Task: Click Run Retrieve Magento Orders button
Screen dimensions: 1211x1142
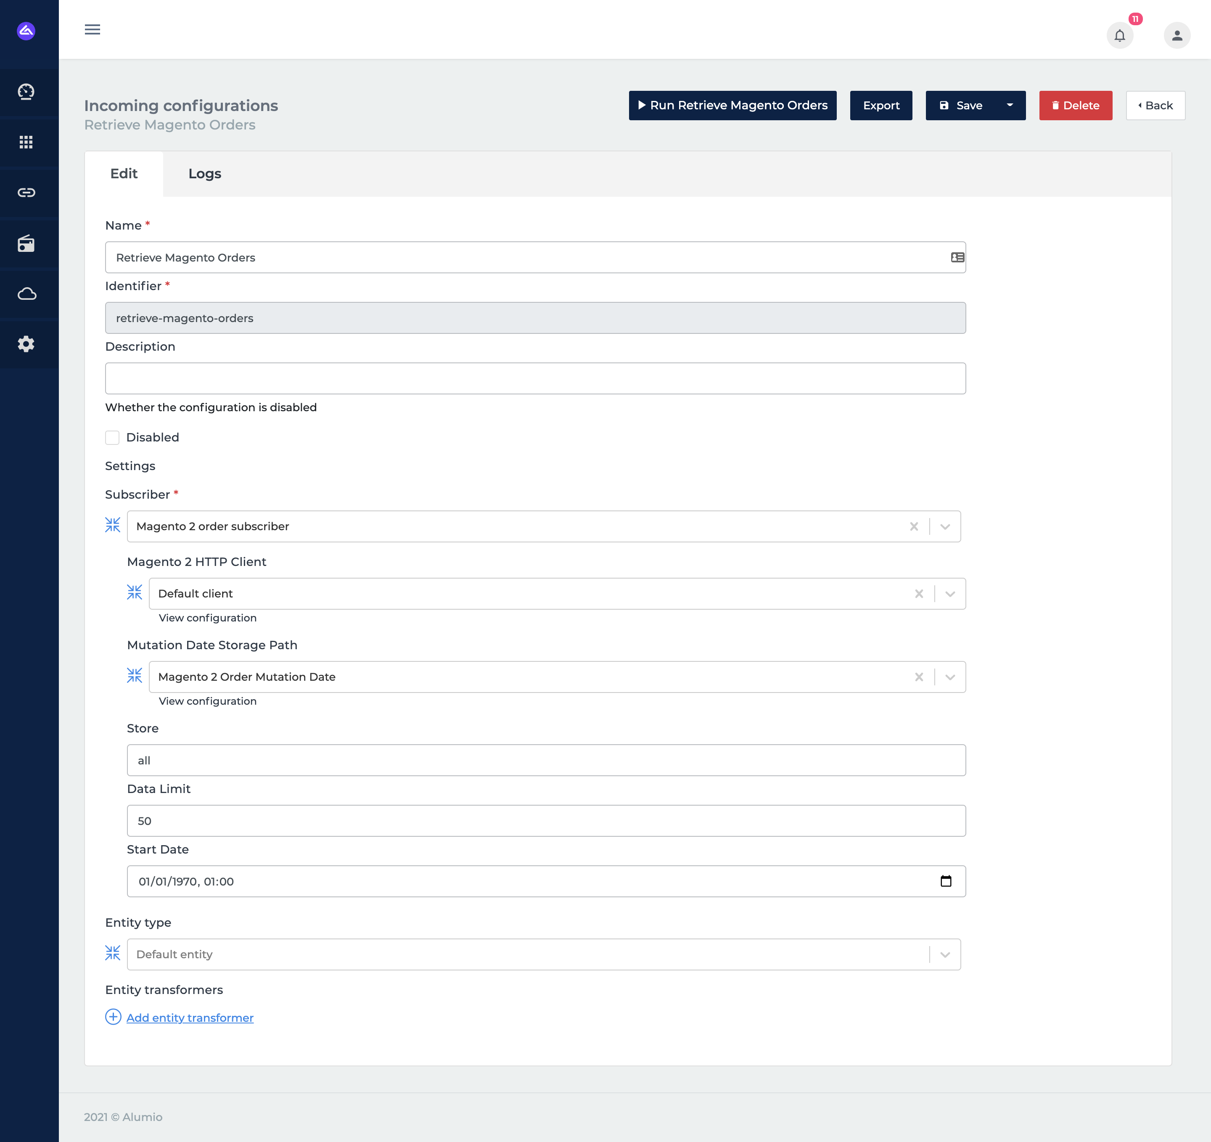Action: tap(732, 106)
